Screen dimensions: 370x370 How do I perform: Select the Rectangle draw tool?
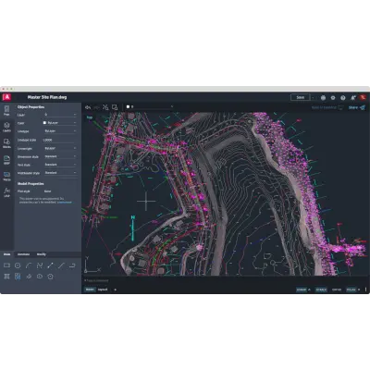click(x=6, y=265)
